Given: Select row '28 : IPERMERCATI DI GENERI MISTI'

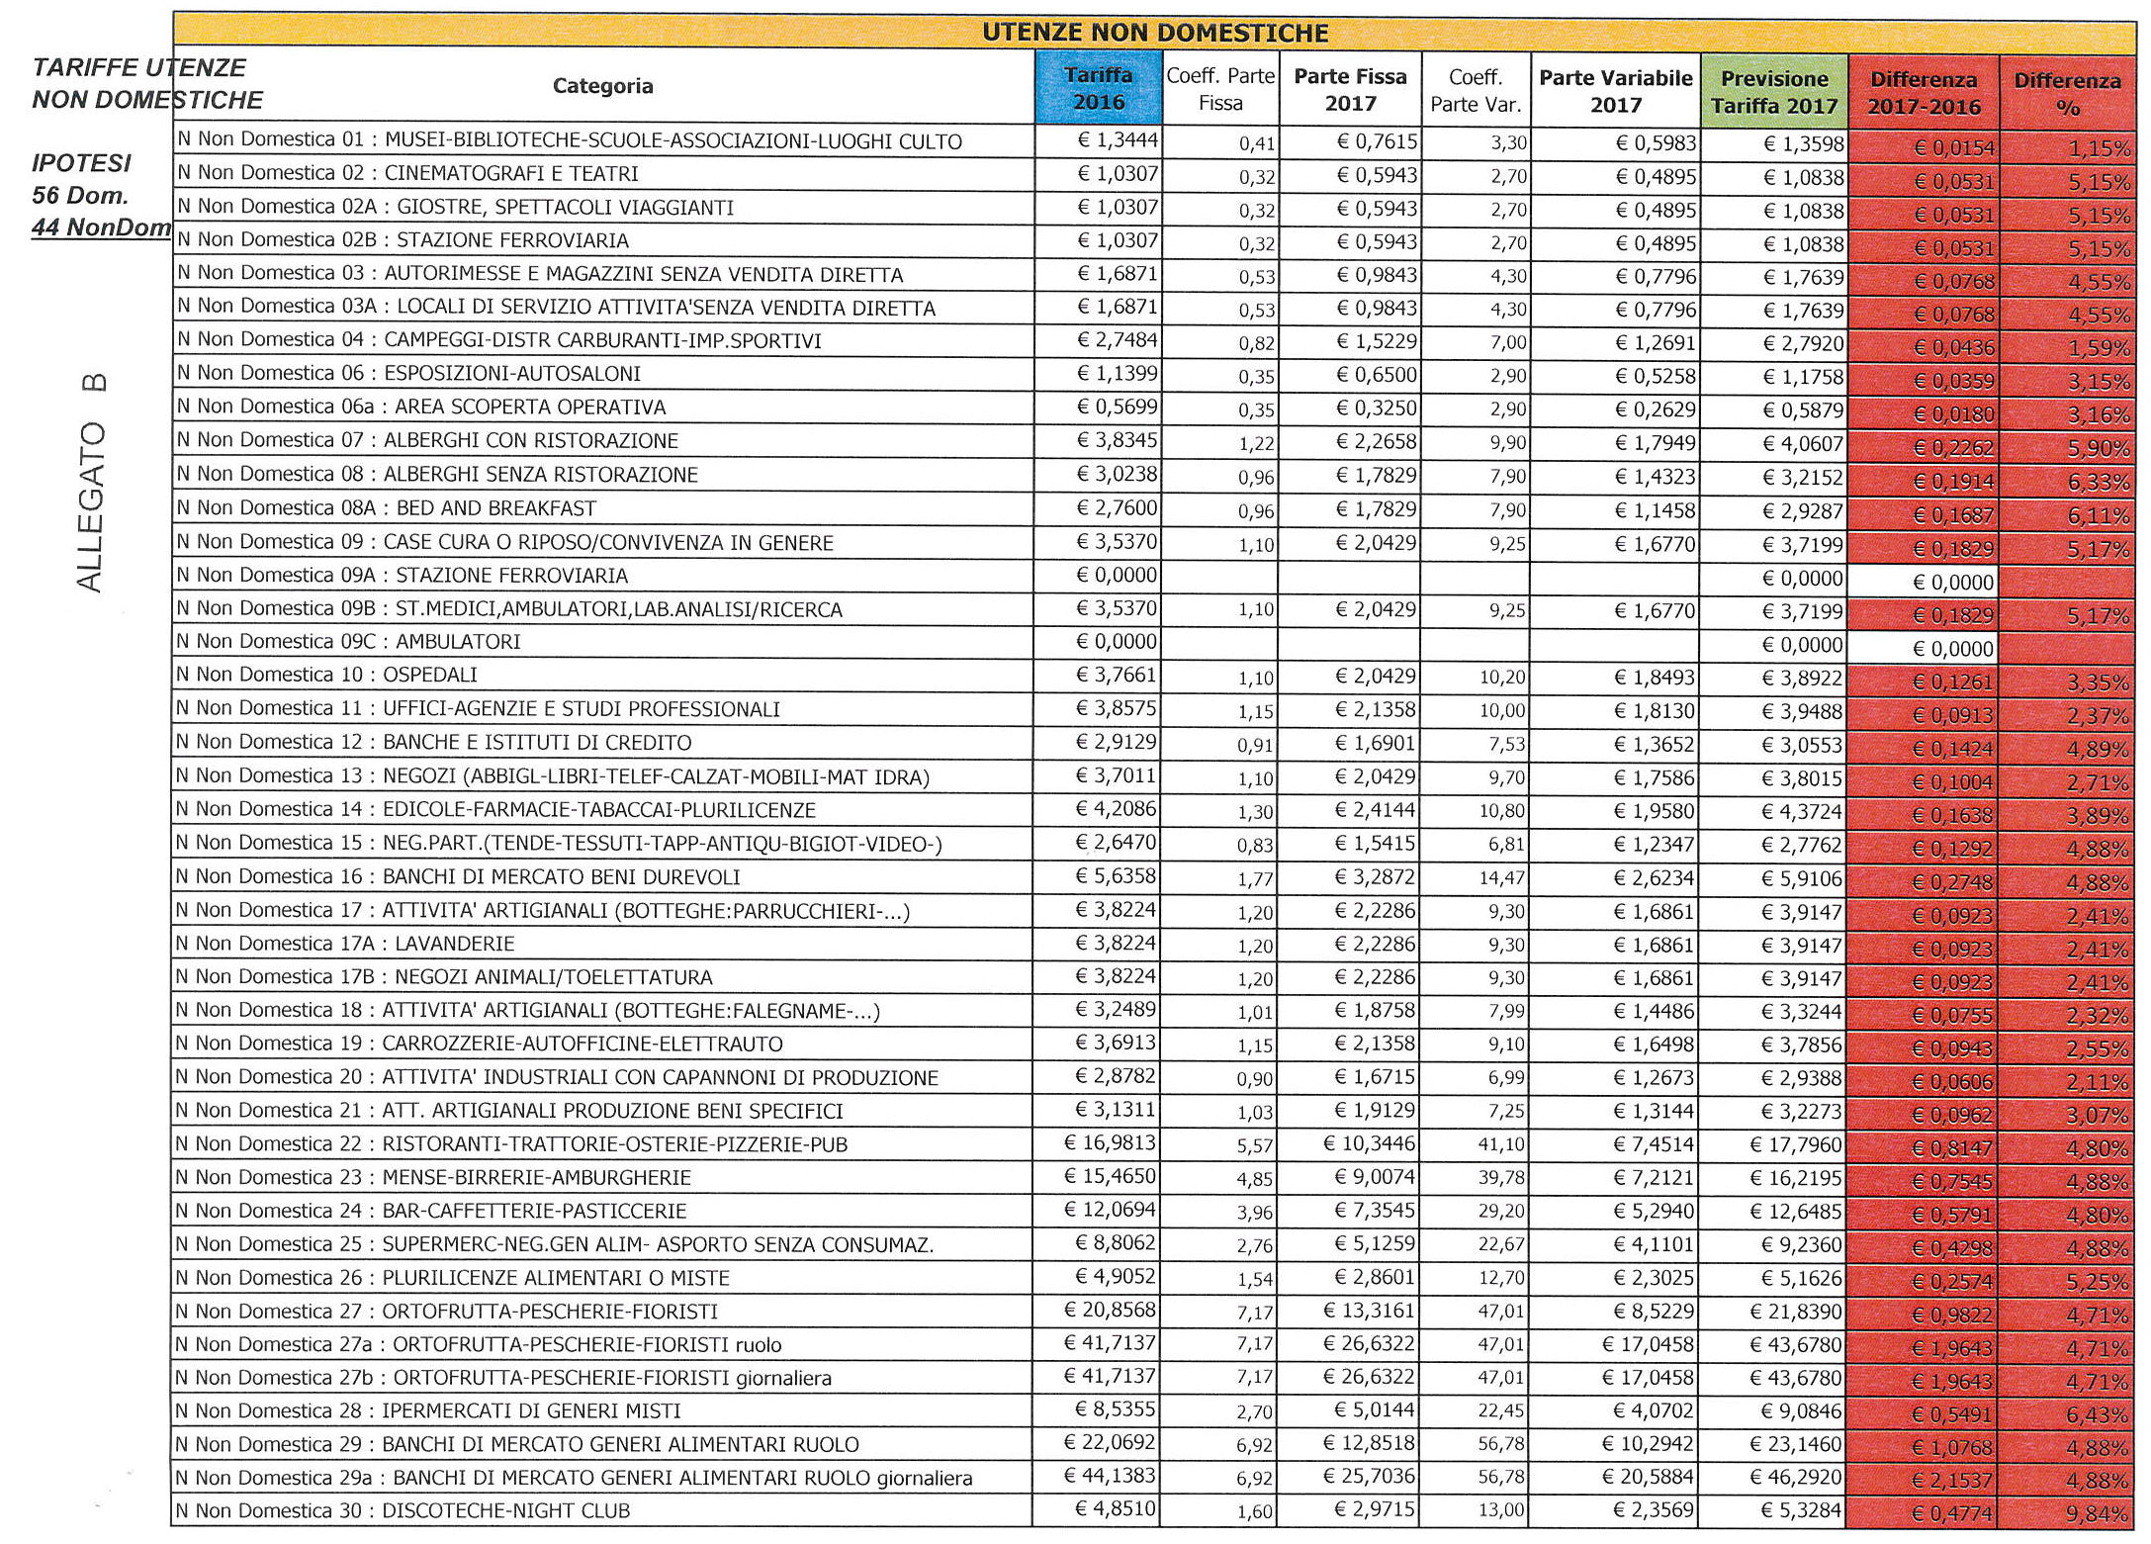Looking at the screenshot, I should tap(1153, 1412).
